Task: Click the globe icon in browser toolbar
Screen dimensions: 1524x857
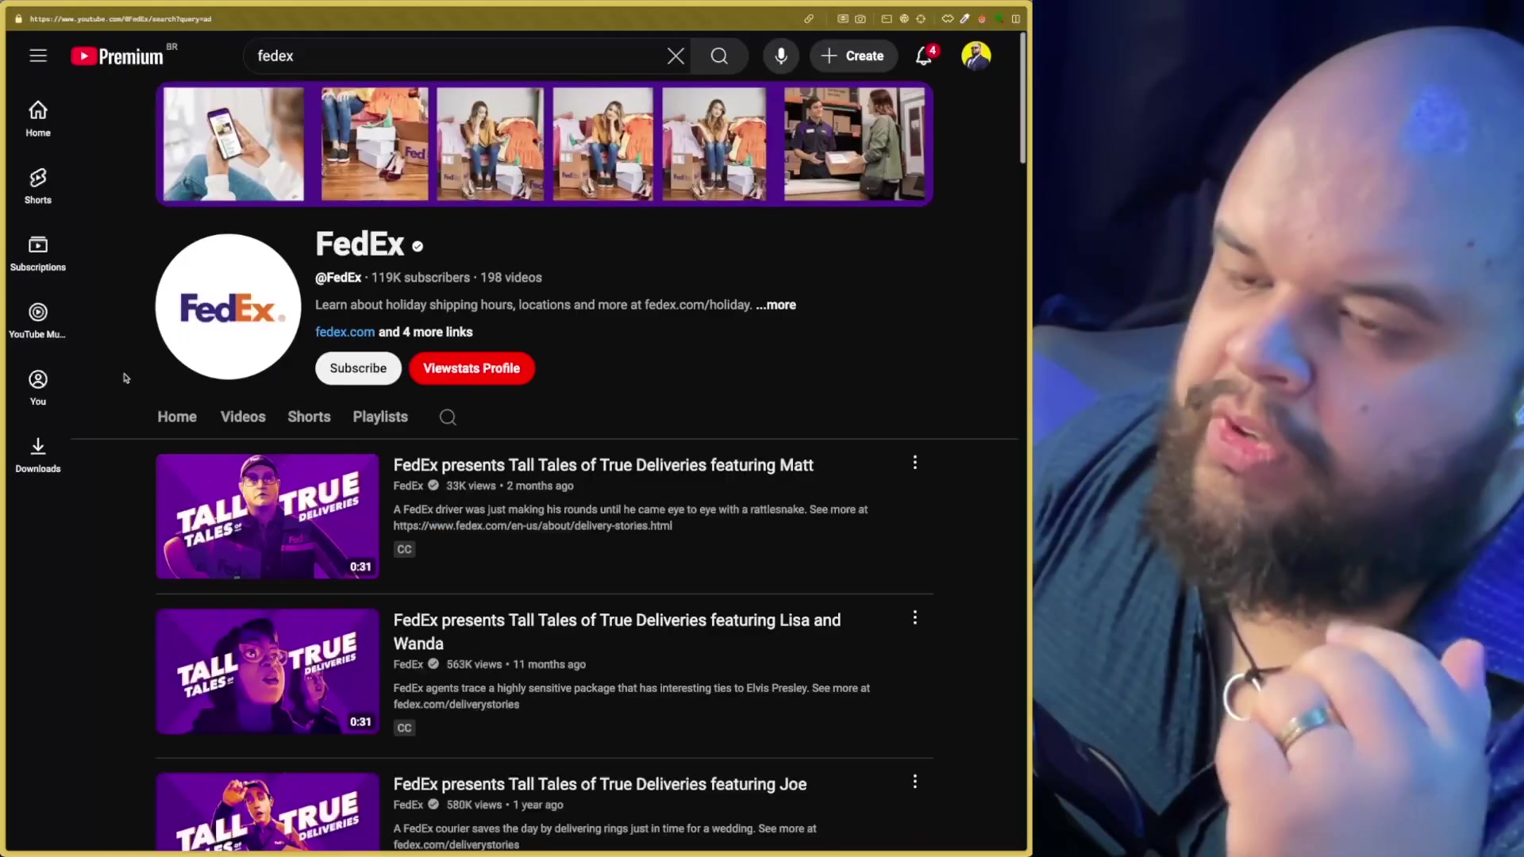Action: point(904,19)
